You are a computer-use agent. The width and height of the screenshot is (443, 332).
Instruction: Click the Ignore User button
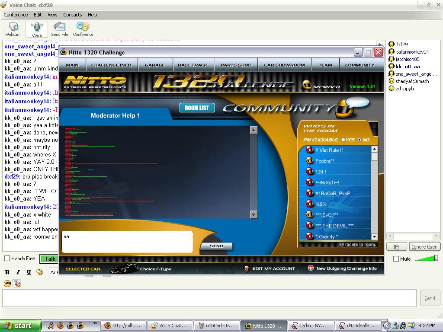click(424, 247)
